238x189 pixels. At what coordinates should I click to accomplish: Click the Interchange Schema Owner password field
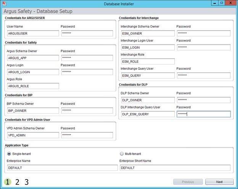[x=204, y=34]
